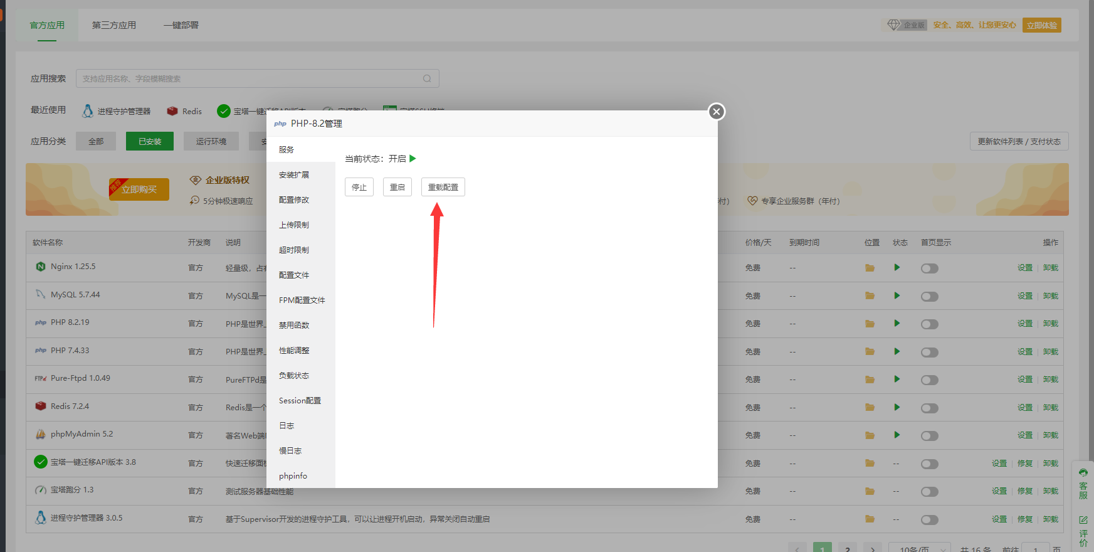Go to page 1 in pagination

click(823, 547)
